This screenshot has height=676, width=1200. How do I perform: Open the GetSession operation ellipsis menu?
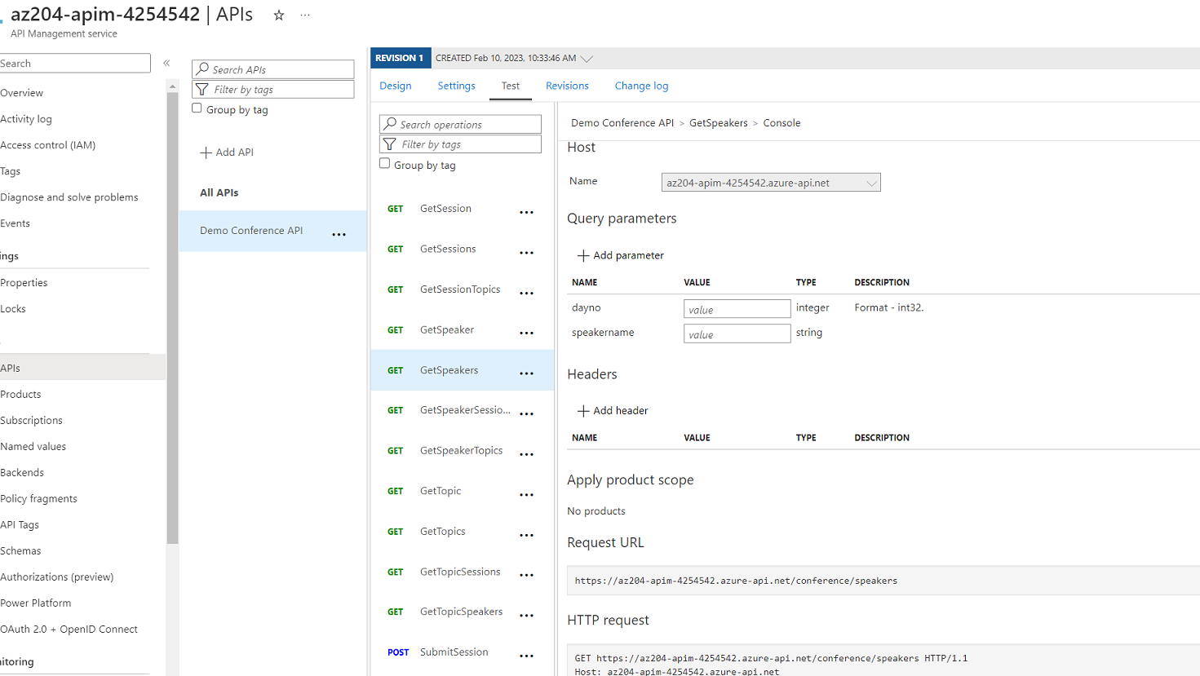click(x=527, y=213)
